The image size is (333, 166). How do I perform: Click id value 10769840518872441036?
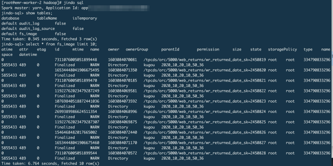click(77, 101)
